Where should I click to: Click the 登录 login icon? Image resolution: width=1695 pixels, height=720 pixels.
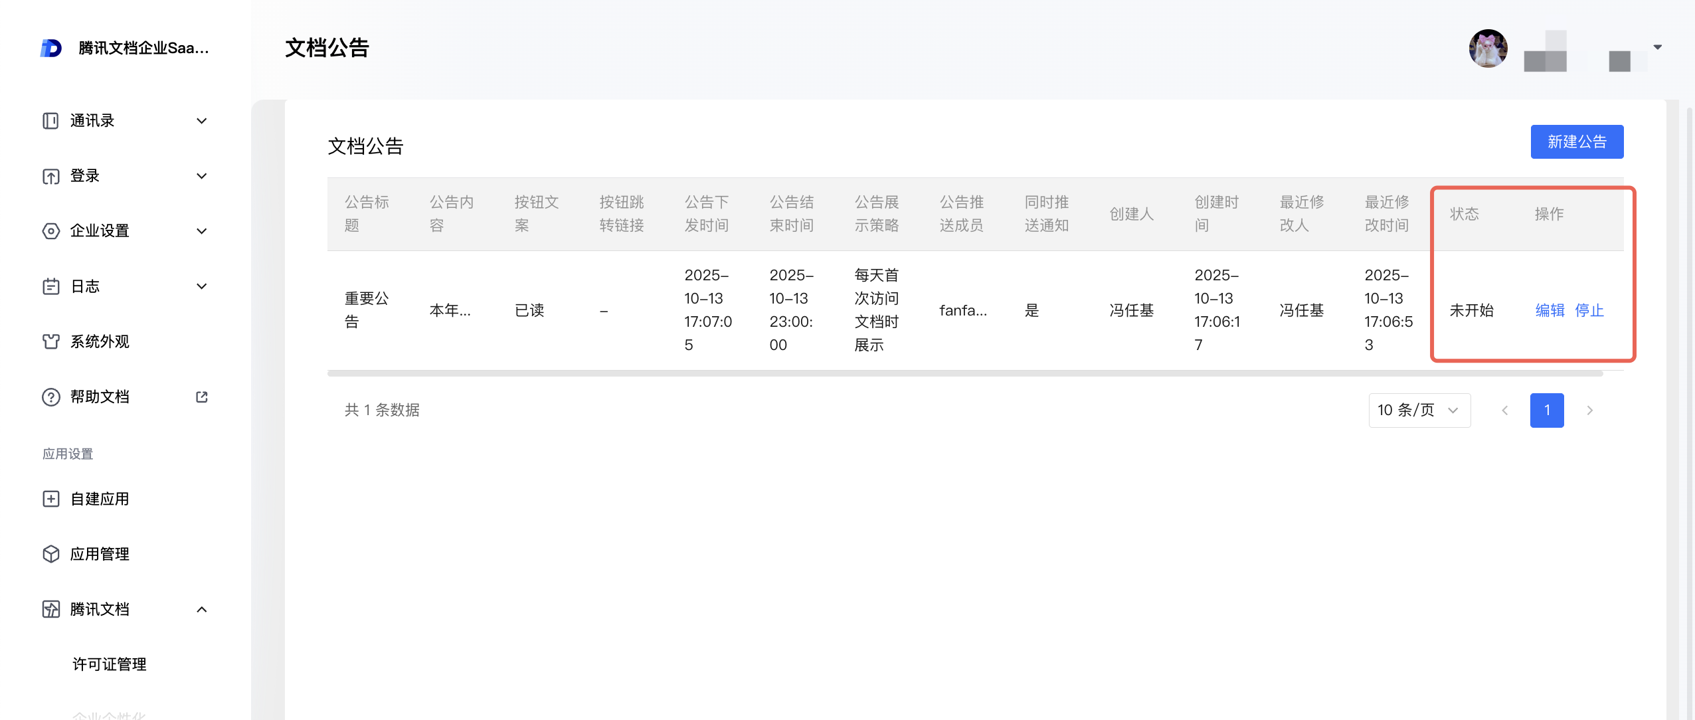50,176
